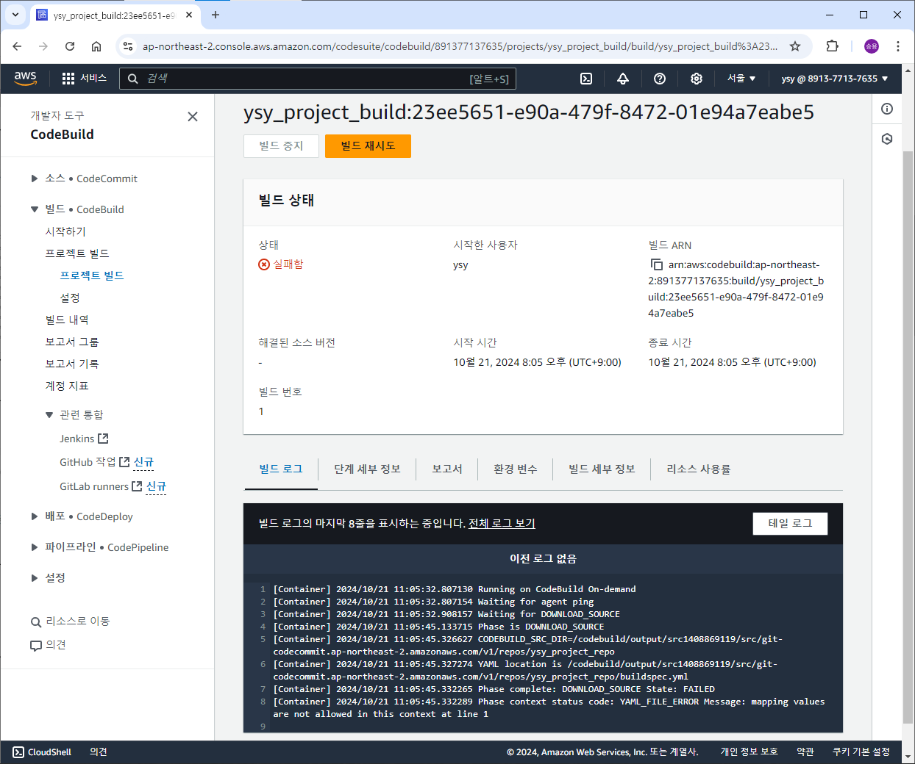Switch to the 빌드 로그 tab
The height and width of the screenshot is (764, 915).
(281, 469)
